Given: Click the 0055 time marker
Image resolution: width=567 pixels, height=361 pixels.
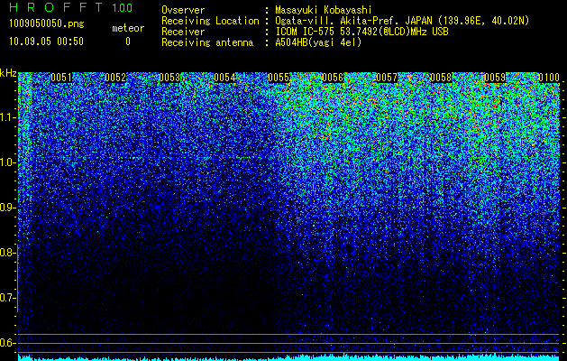Looking at the screenshot, I should click(x=279, y=78).
